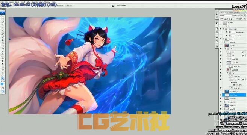Viewport: 247px width, 135px height.
Task: Show the hidden bg copy layer
Action: (x=221, y=22)
